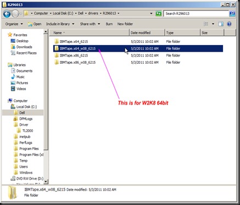Screen dimensions: 240x205
Task: Click folder icon of IBMTape.x64_6215
Action: click(x=57, y=41)
